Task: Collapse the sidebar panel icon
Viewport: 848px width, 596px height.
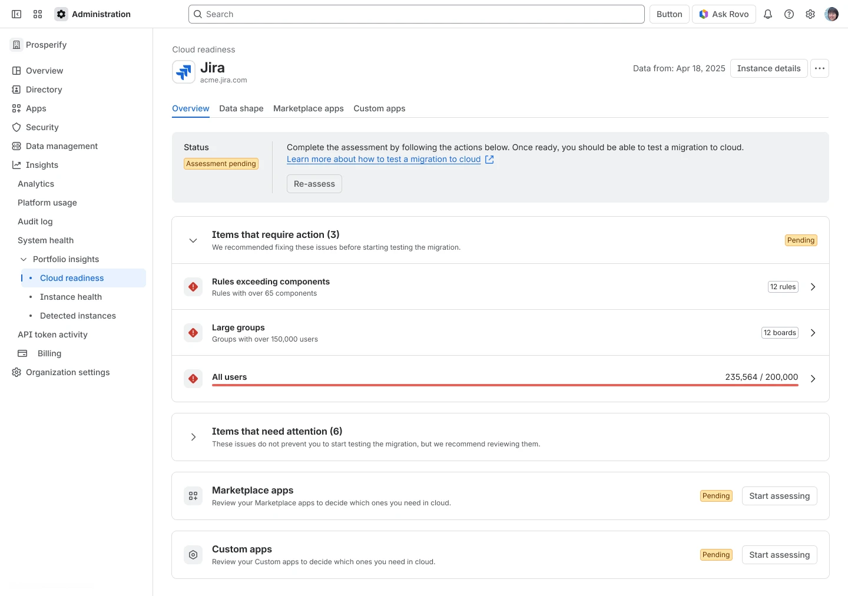Action: coord(16,14)
